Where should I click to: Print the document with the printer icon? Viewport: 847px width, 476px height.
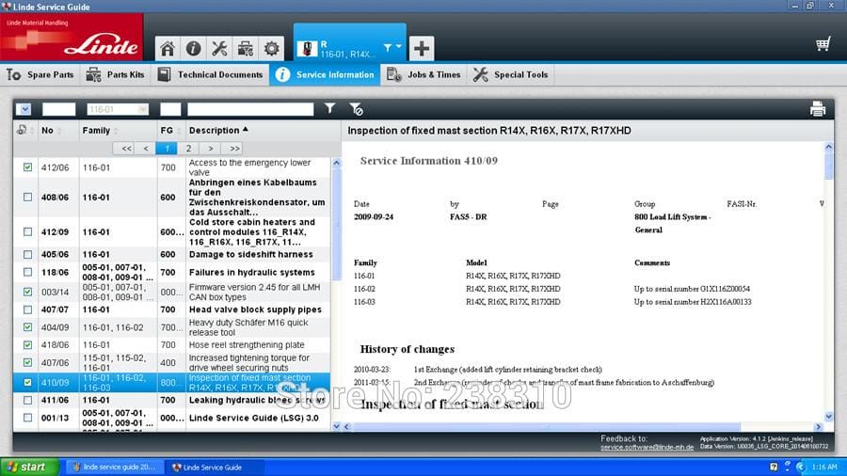click(x=817, y=109)
